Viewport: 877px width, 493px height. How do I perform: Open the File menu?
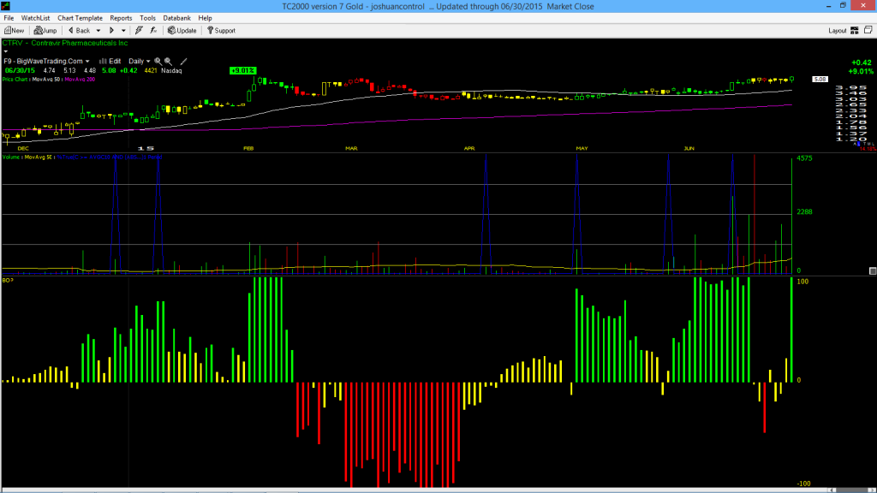tap(9, 18)
